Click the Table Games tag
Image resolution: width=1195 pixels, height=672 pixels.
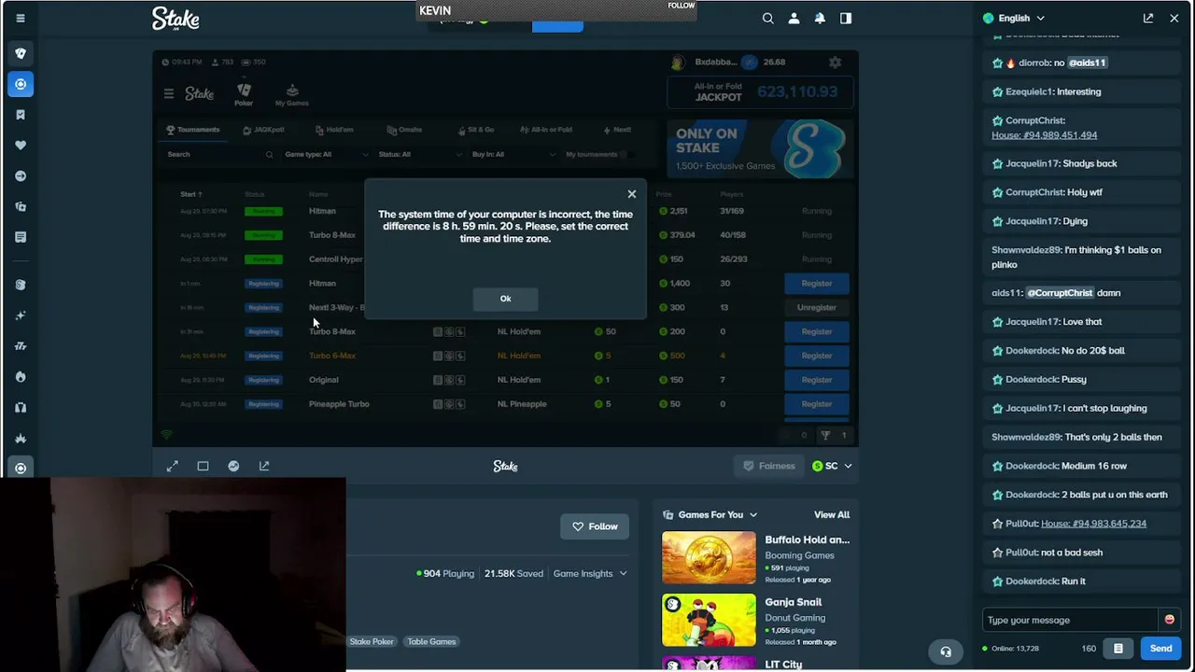(431, 642)
